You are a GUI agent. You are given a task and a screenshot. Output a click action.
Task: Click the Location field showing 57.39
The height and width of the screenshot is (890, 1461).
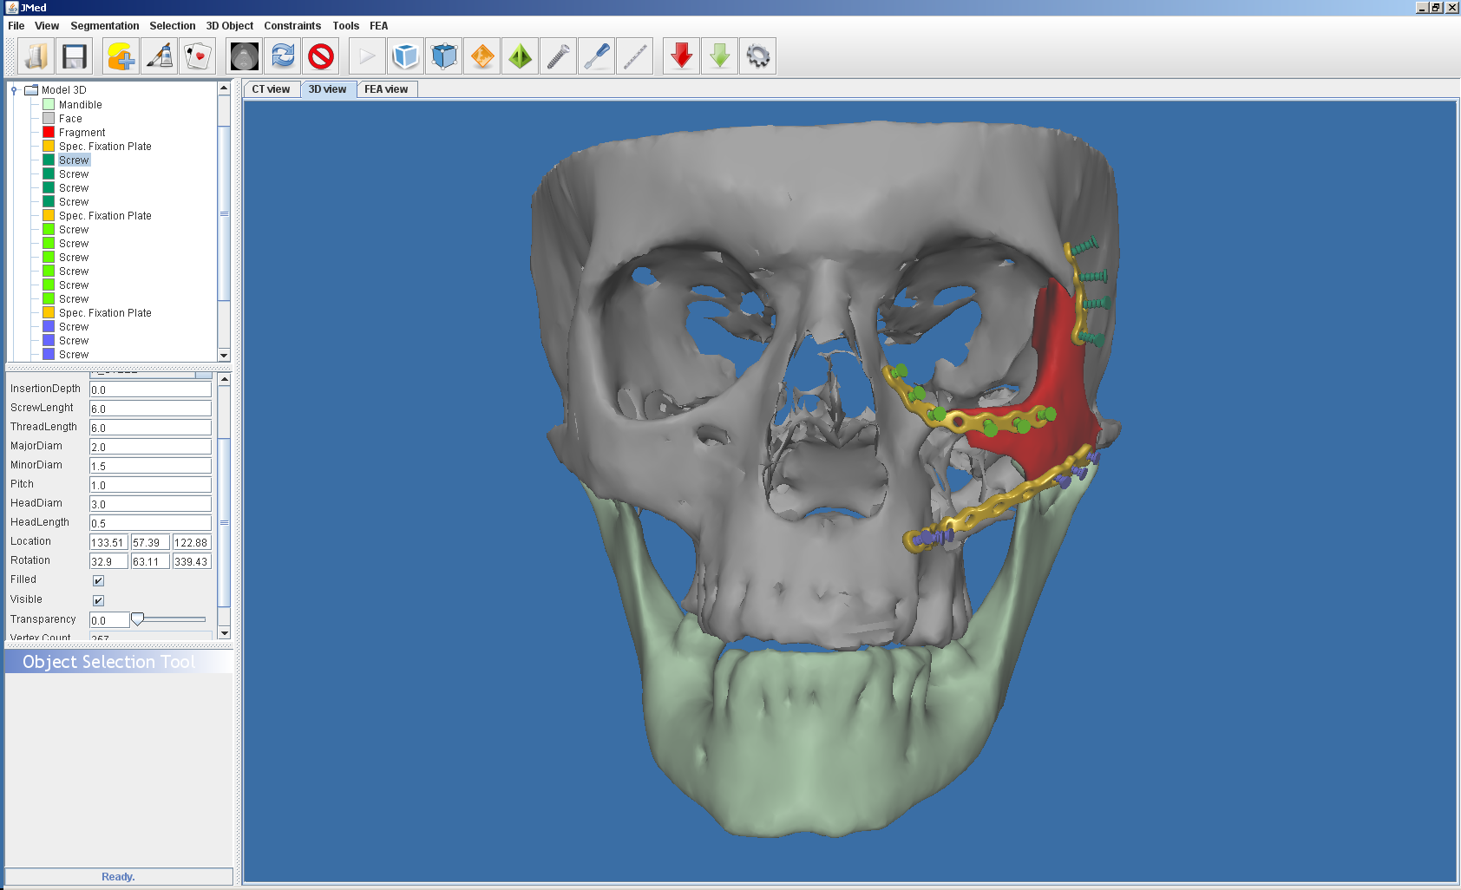click(150, 542)
